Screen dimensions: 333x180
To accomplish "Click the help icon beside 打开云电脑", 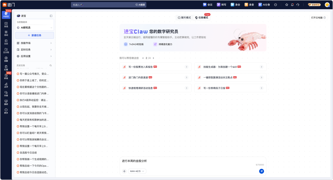I will 324,18.
